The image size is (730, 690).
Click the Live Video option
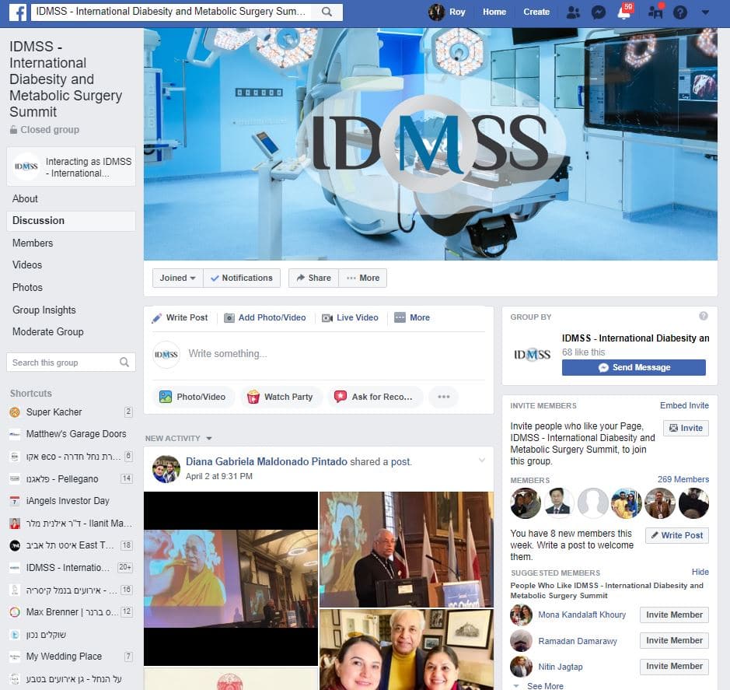click(x=350, y=317)
